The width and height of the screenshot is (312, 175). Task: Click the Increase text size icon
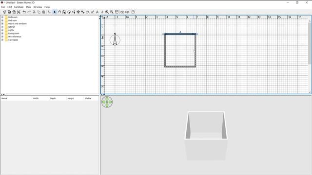pyautogui.click(x=88, y=12)
